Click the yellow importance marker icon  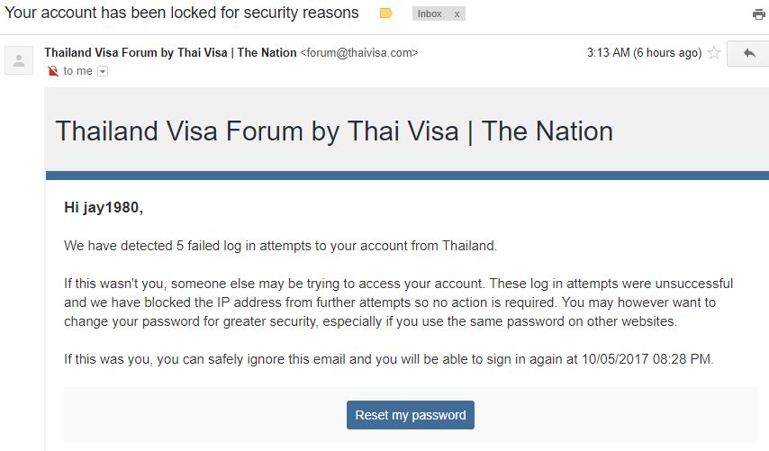pos(386,14)
